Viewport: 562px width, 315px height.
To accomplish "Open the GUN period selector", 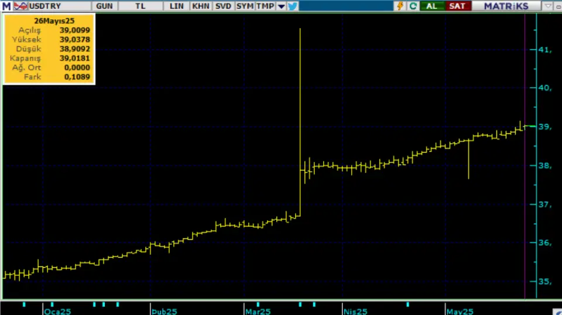I will tap(105, 6).
